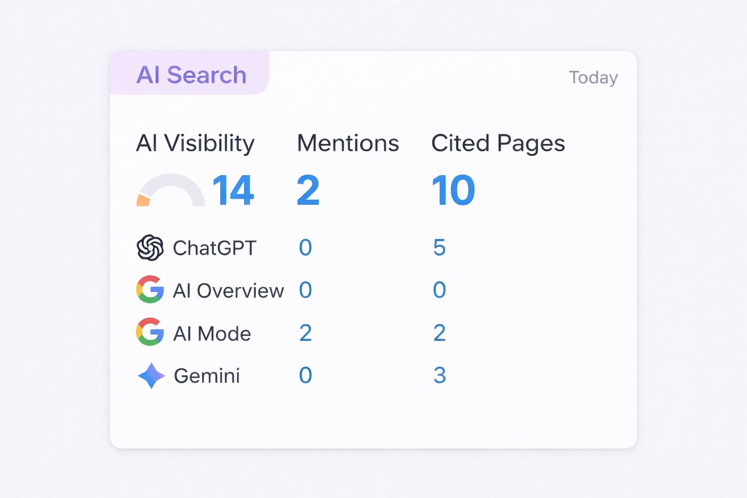Click the total Mentions value 2

tap(308, 190)
